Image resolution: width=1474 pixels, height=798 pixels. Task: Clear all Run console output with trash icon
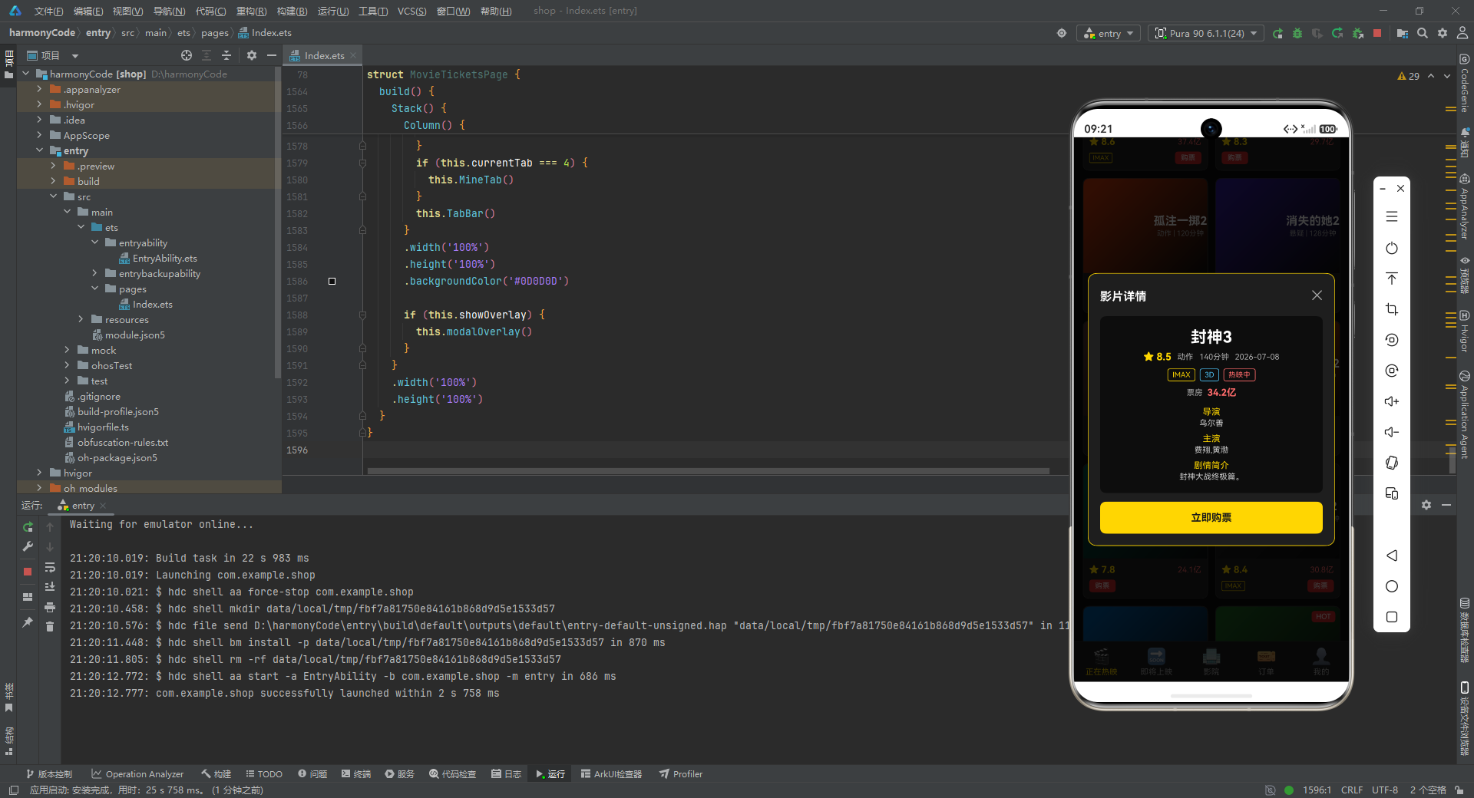[50, 626]
